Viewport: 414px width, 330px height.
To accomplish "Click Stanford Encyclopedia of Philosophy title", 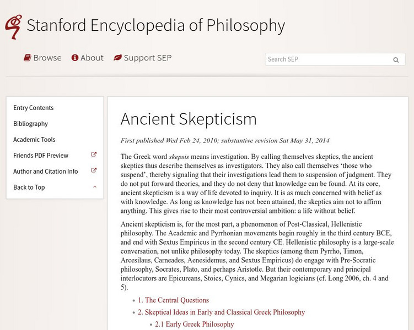I will (x=156, y=26).
